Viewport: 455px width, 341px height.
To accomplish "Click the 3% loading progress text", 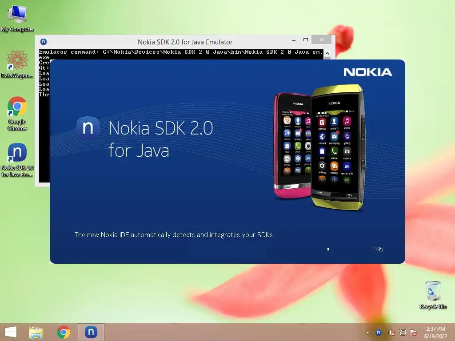I will tap(378, 249).
